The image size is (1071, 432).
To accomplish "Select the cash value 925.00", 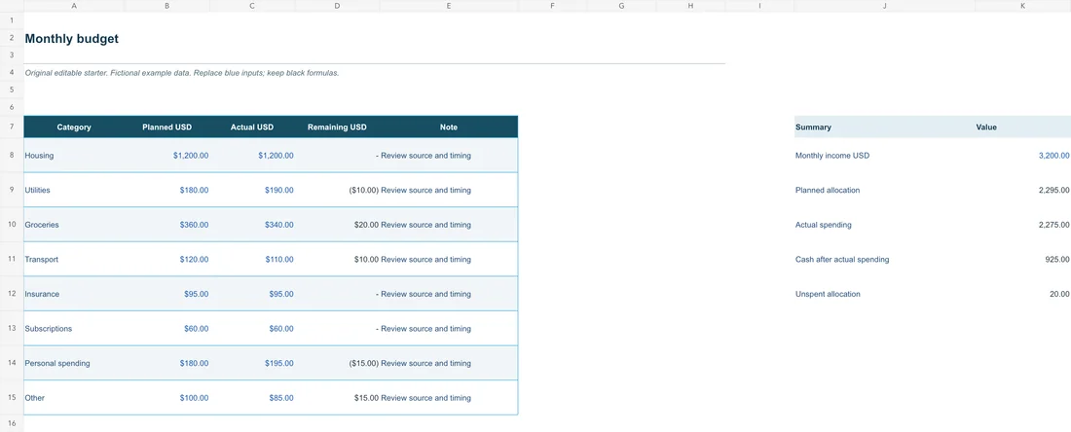I will [1022, 260].
